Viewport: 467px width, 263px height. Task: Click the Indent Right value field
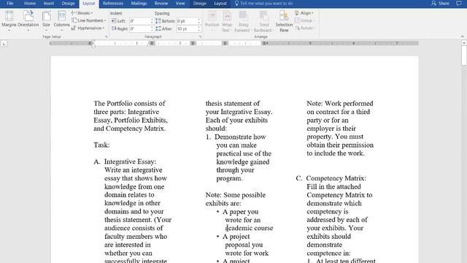pos(139,29)
